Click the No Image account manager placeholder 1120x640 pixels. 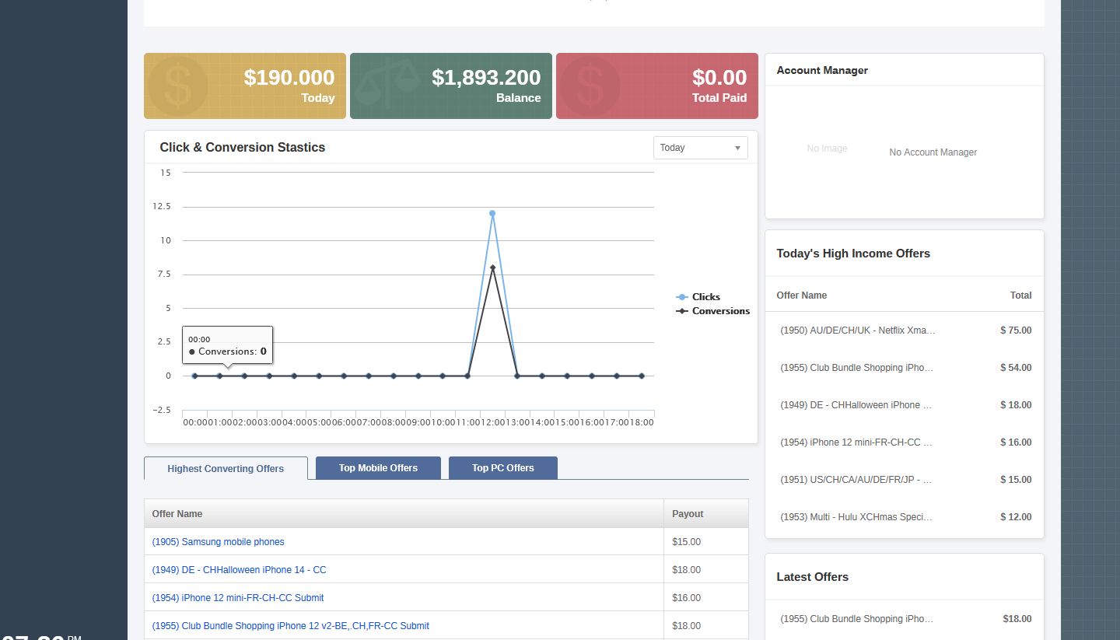pos(827,149)
